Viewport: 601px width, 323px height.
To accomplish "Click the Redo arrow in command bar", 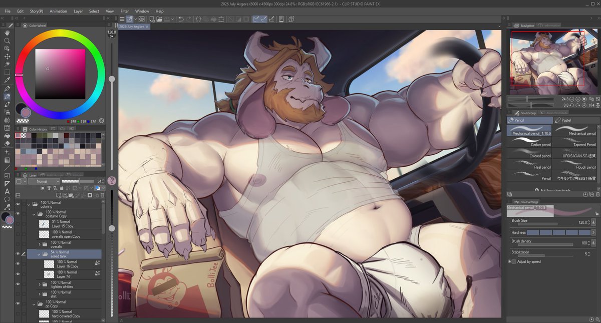I will [189, 19].
